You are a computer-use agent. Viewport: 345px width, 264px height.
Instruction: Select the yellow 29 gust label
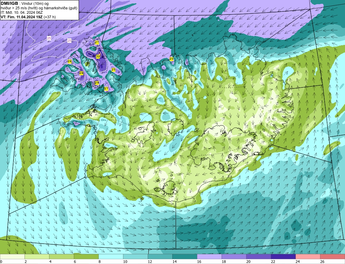click(97, 83)
